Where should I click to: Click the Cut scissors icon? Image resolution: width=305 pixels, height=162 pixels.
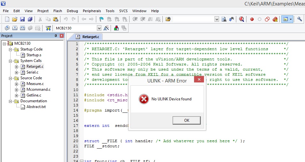40,19
